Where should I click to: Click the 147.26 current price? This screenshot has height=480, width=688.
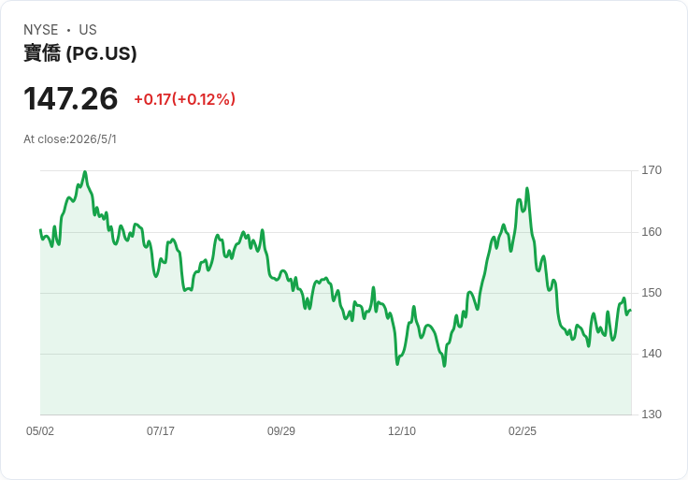(x=71, y=98)
